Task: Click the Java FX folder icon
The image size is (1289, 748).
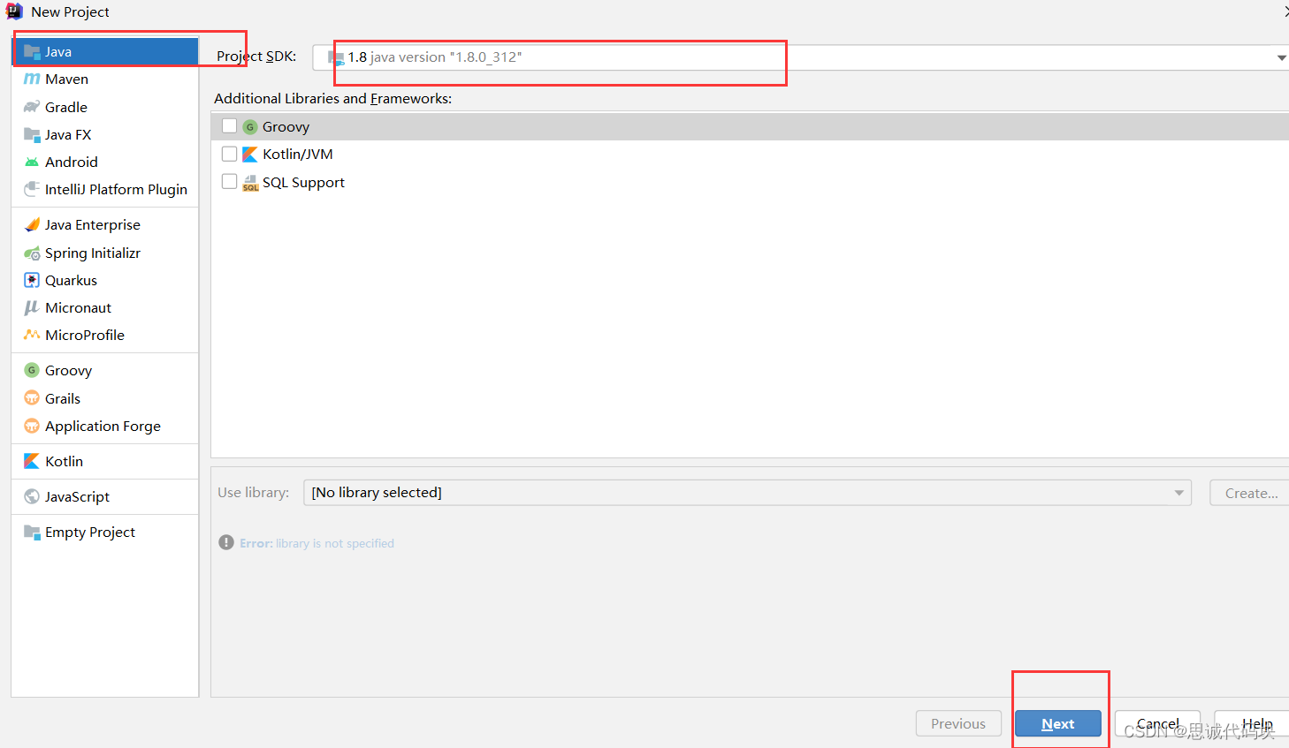Action: (32, 135)
